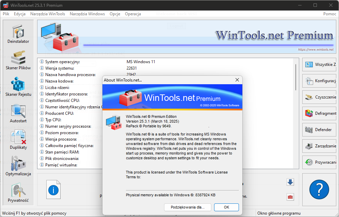Click the info icon beside Producent CPU
The width and height of the screenshot is (339, 217).
pos(42,113)
